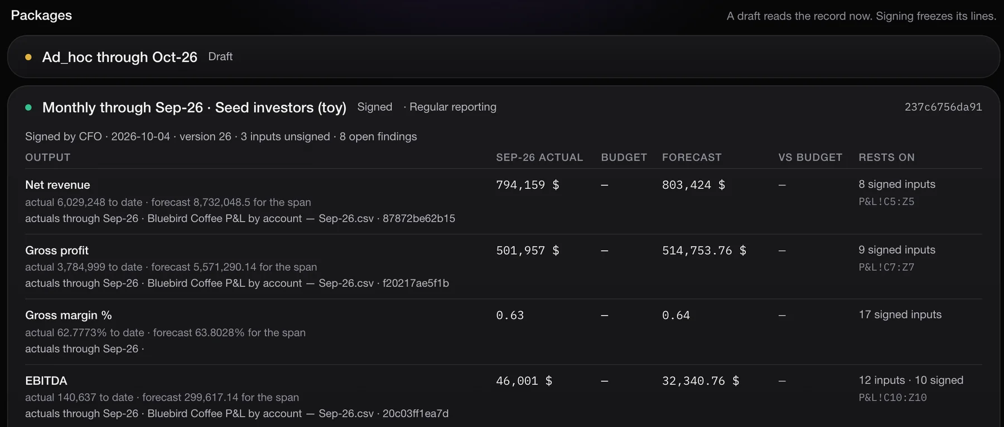Click the OUTPUT column header
The width and height of the screenshot is (1004, 427).
click(48, 157)
